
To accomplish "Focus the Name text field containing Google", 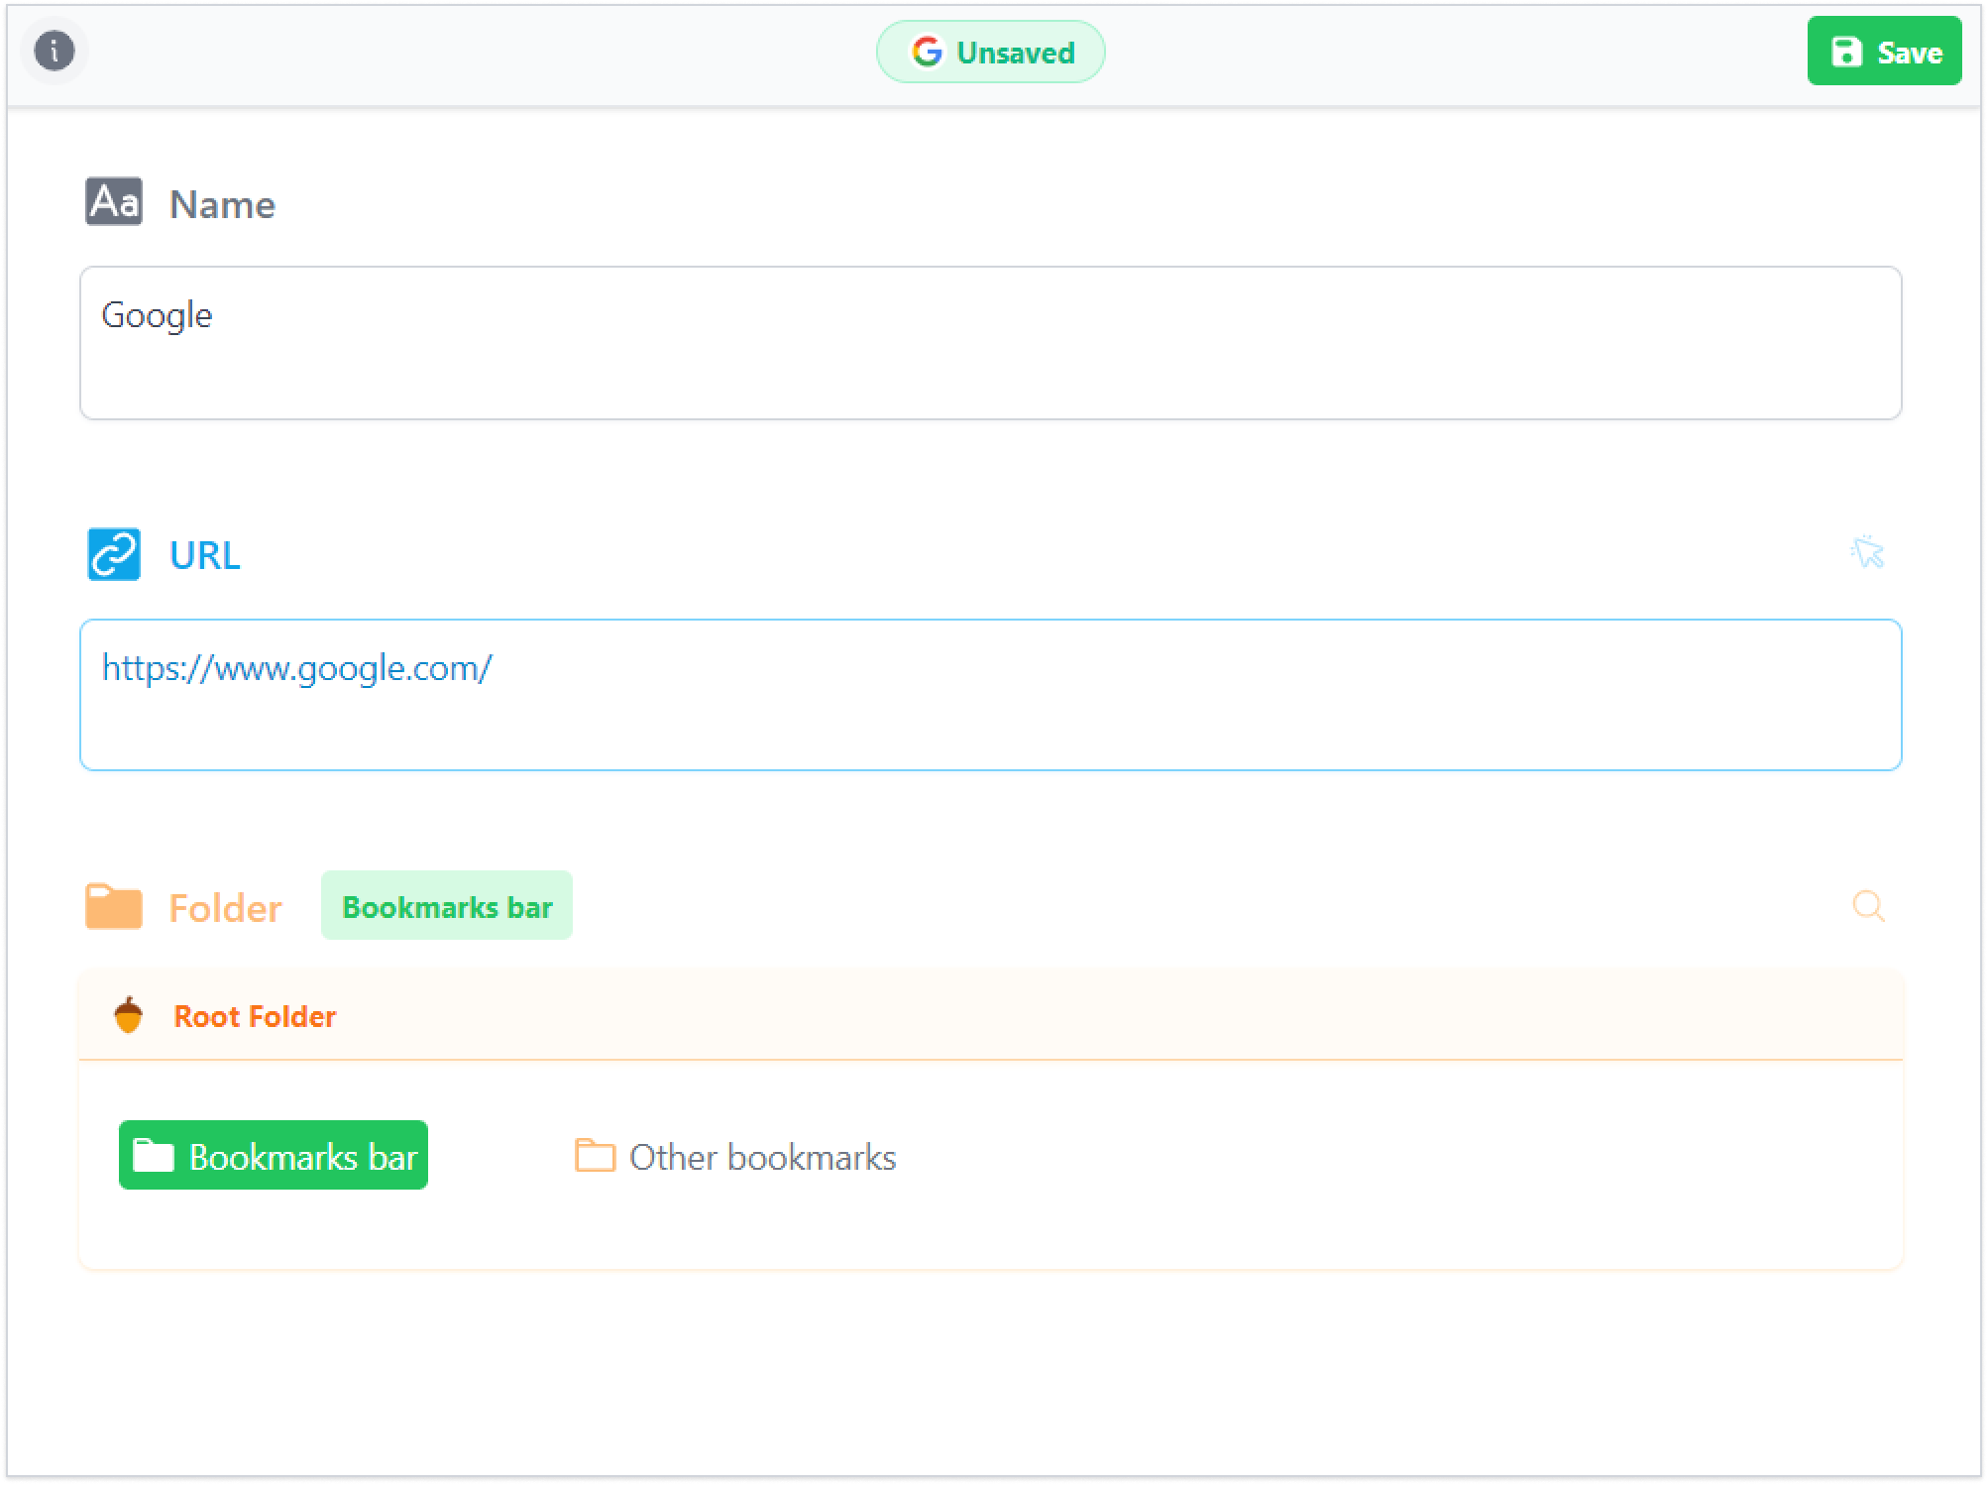I will (990, 343).
